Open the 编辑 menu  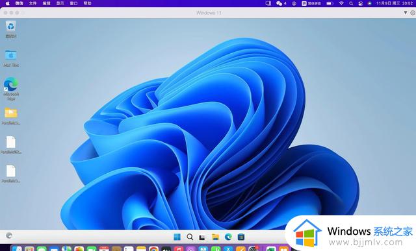(46, 3)
